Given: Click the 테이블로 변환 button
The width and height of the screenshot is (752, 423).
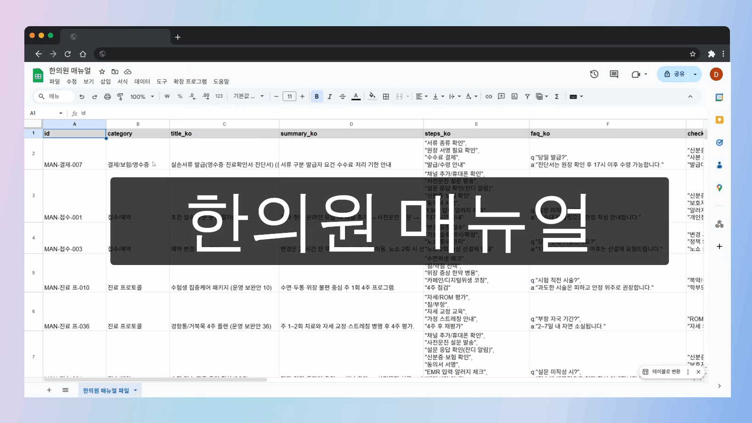Looking at the screenshot, I should pos(662,372).
